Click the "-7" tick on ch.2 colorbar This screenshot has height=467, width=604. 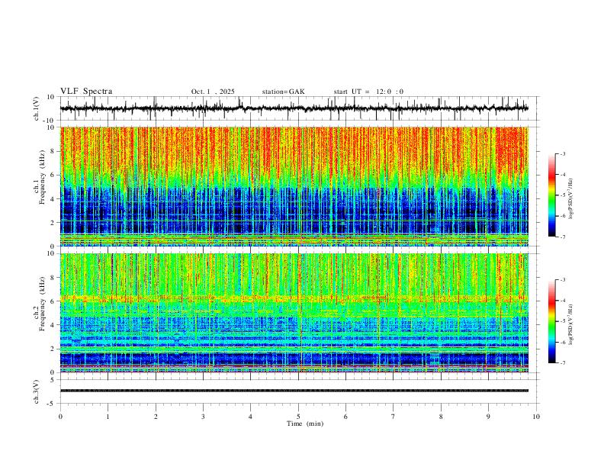[x=562, y=363]
